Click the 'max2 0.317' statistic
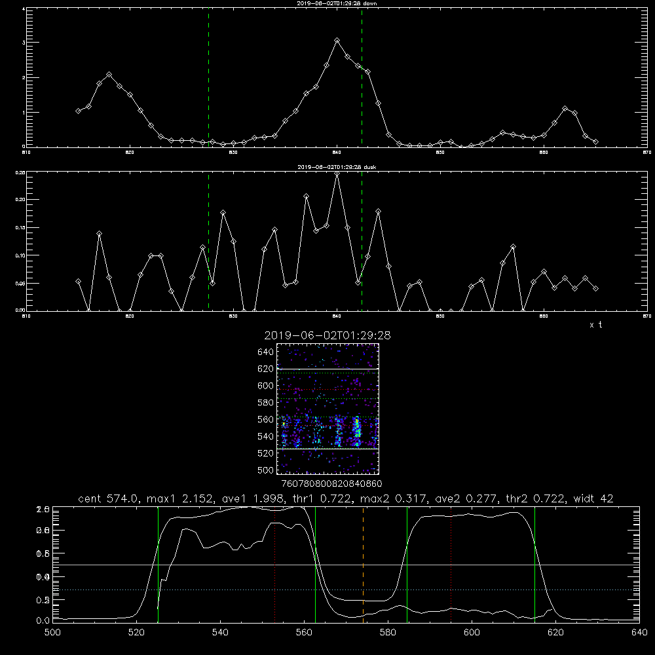Image resolution: width=655 pixels, height=655 pixels. (x=394, y=498)
